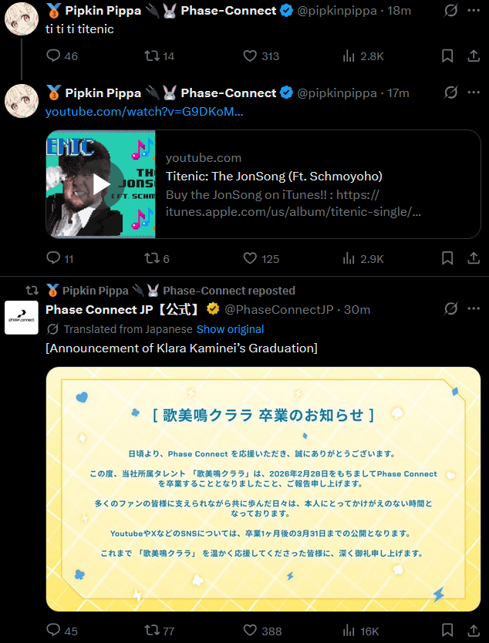489x643 pixels.
Task: Share the youtube link post
Action: click(474, 258)
